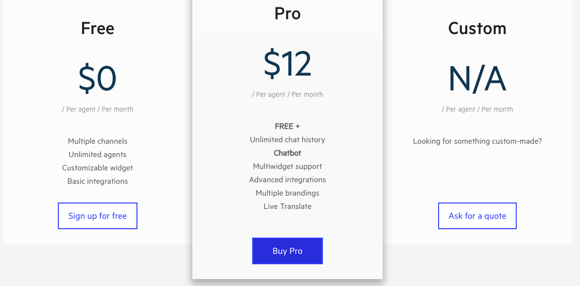This screenshot has height=286, width=580.
Task: Click the Live Translate feature text
Action: click(x=287, y=206)
